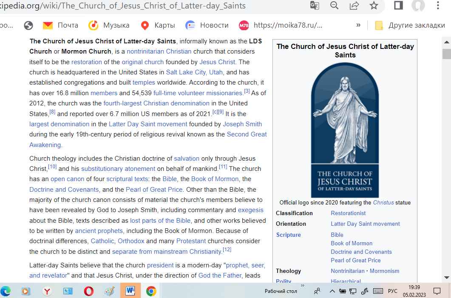Viewport: 451px width, 298px height.
Task: Open the touch keyboard tray icon
Action: (x=378, y=291)
